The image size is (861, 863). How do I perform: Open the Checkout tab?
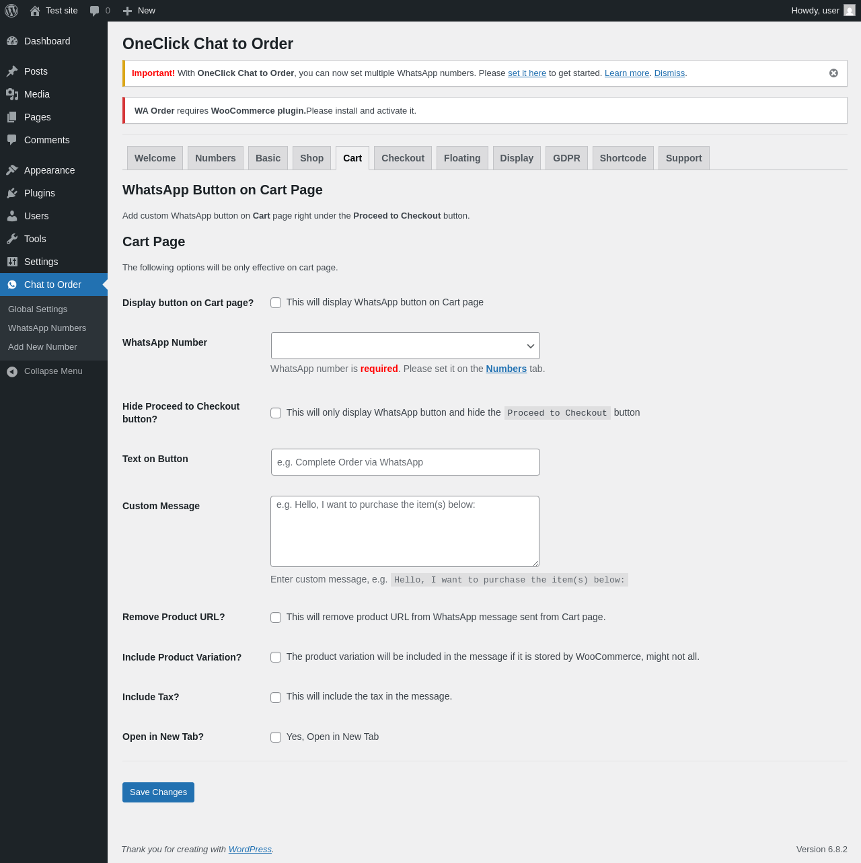(403, 158)
